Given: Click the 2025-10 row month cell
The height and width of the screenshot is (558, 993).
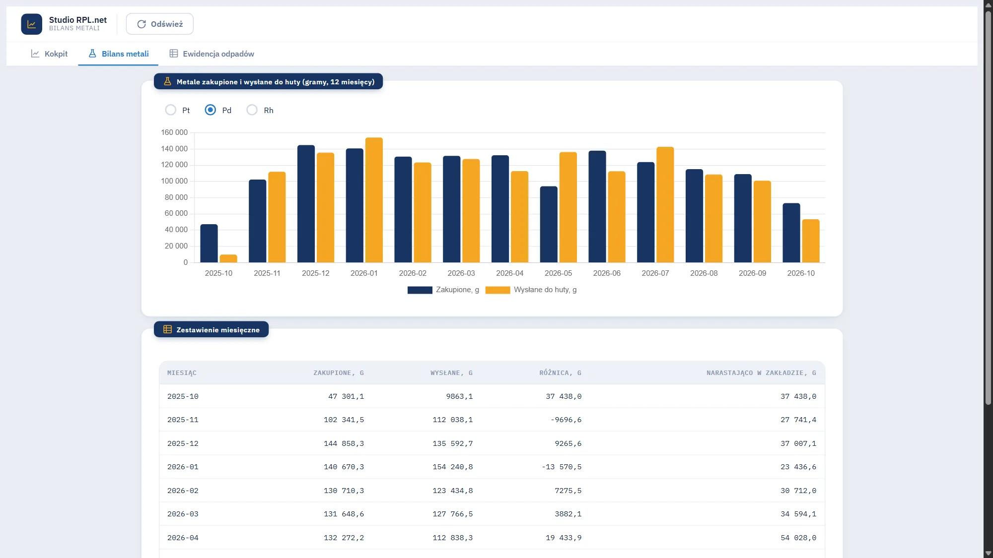Looking at the screenshot, I should tap(183, 396).
